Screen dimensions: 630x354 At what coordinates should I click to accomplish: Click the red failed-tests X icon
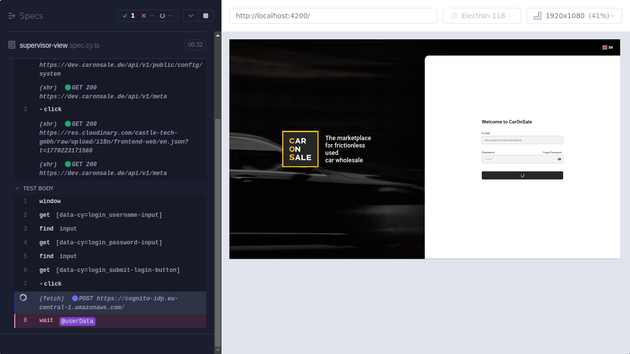143,15
